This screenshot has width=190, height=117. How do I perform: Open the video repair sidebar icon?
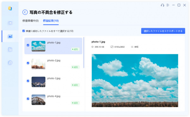tap(10, 23)
